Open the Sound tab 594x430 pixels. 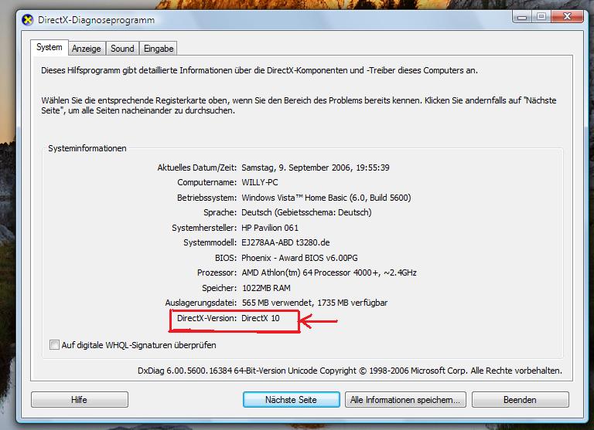click(x=122, y=49)
